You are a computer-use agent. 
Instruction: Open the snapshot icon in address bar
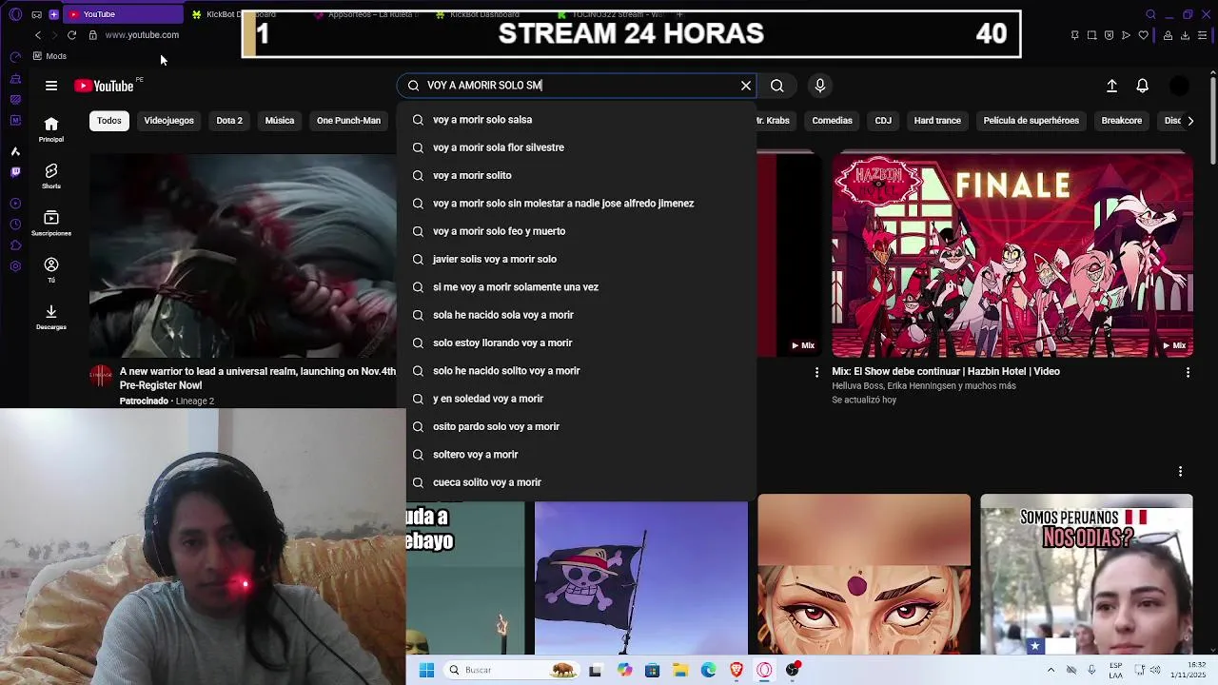(x=1091, y=35)
